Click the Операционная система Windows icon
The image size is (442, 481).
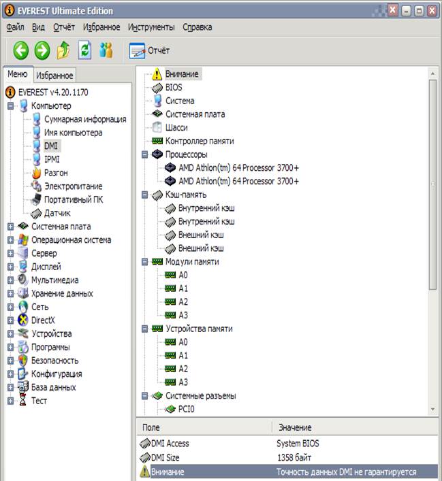coord(23,239)
